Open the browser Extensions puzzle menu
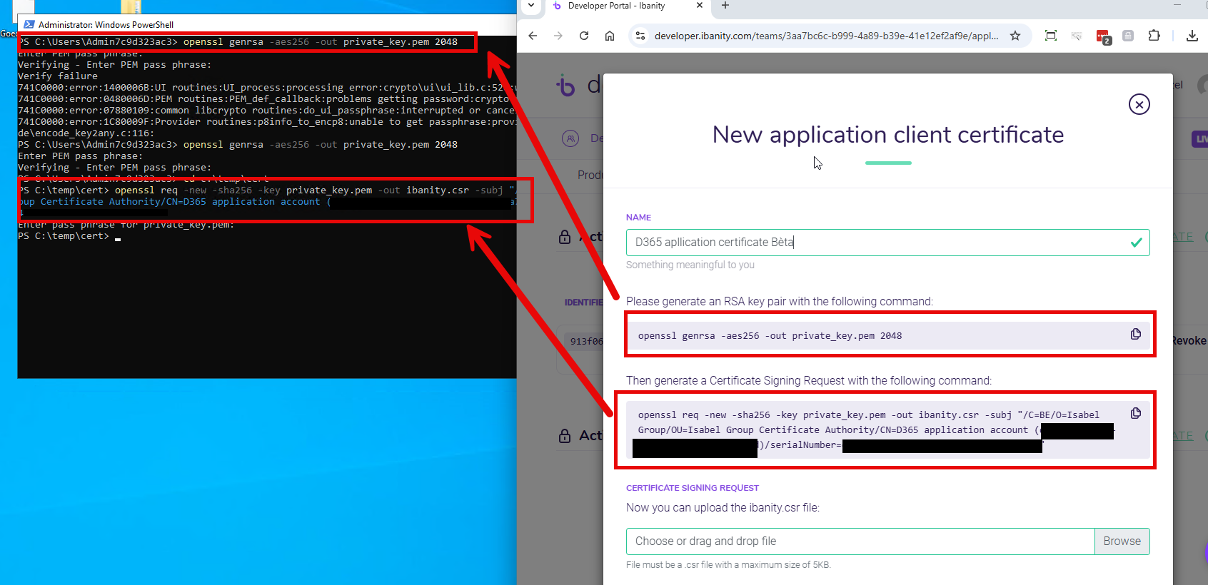Viewport: 1208px width, 585px height. (1154, 36)
